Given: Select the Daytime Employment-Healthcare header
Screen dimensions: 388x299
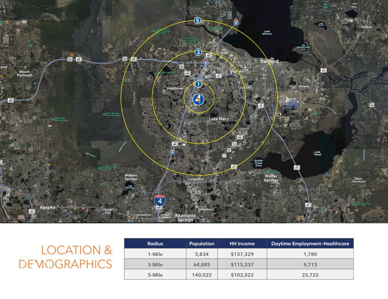Looking at the screenshot, I should coord(311,244).
